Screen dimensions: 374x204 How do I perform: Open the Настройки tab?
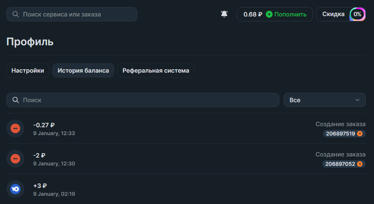28,70
